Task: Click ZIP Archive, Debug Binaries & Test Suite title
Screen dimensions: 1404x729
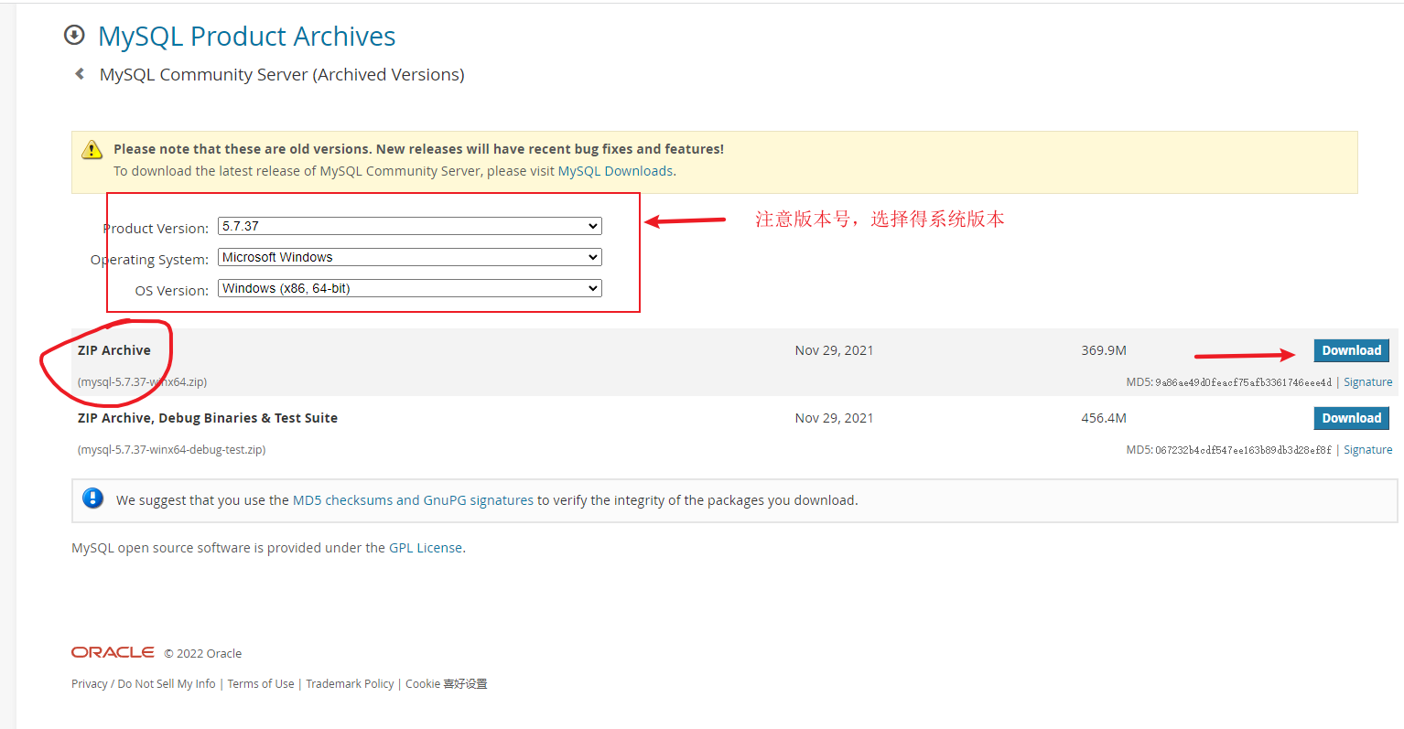Action: pos(208,418)
